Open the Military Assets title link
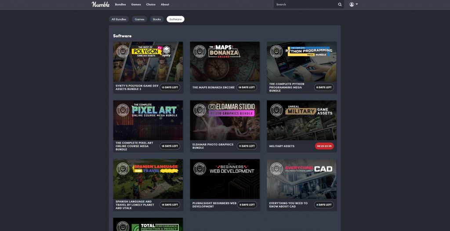 pos(282,146)
